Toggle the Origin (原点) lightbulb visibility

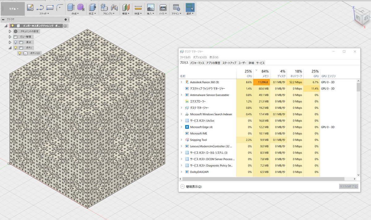tap(15, 42)
